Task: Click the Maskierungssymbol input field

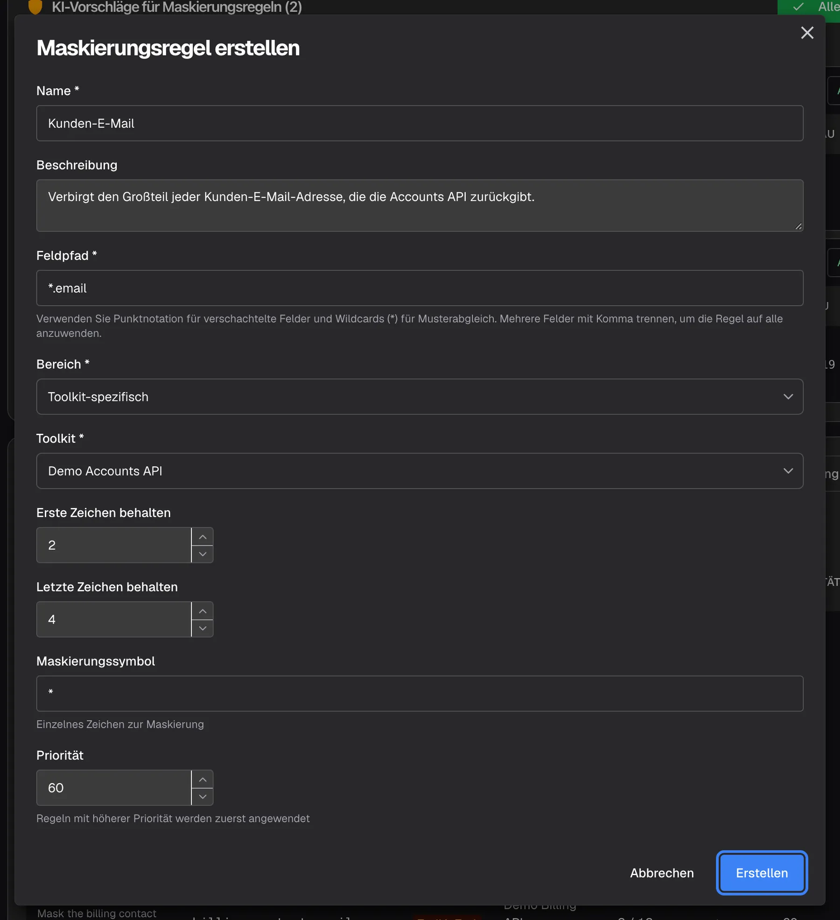Action: tap(420, 694)
